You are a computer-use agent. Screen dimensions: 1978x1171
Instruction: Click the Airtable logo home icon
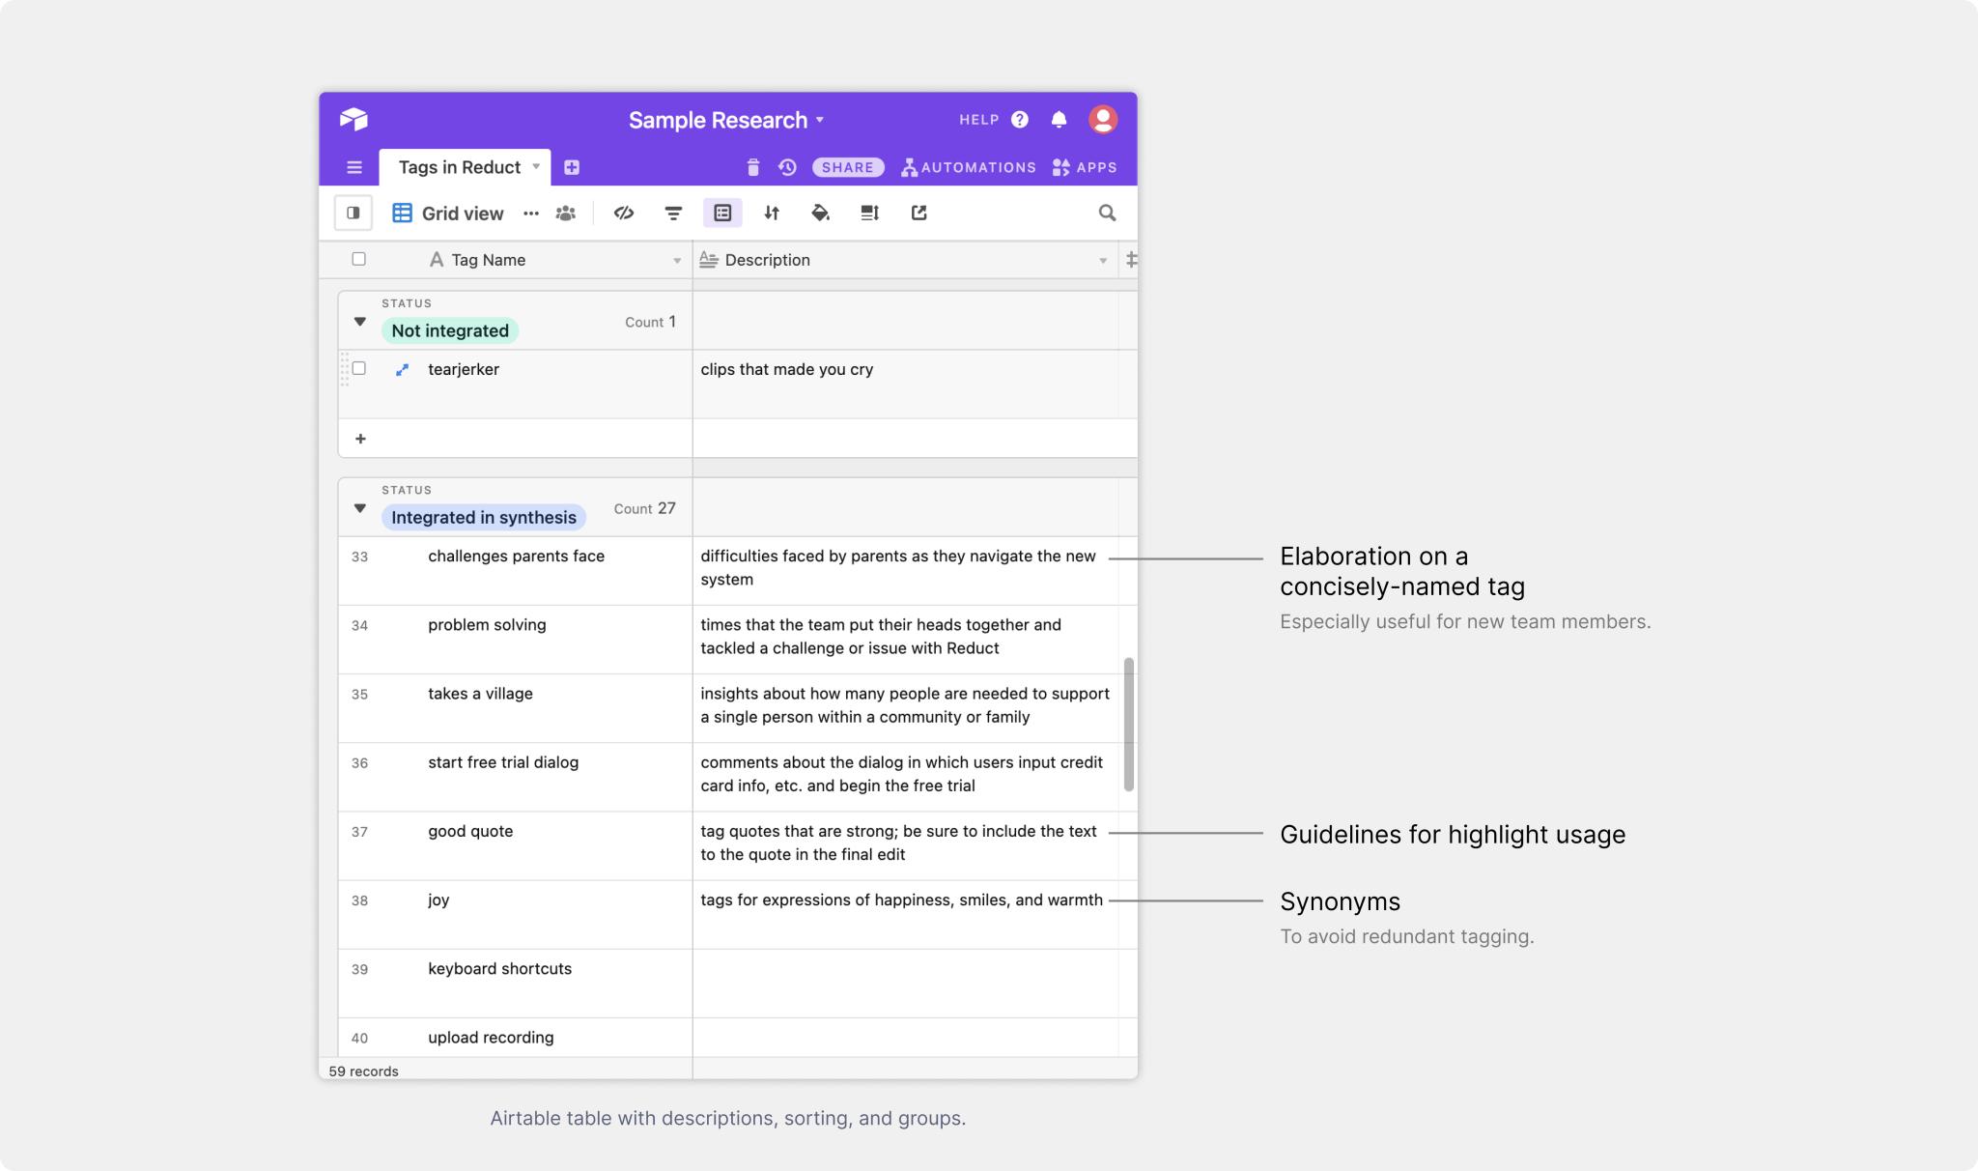353,119
